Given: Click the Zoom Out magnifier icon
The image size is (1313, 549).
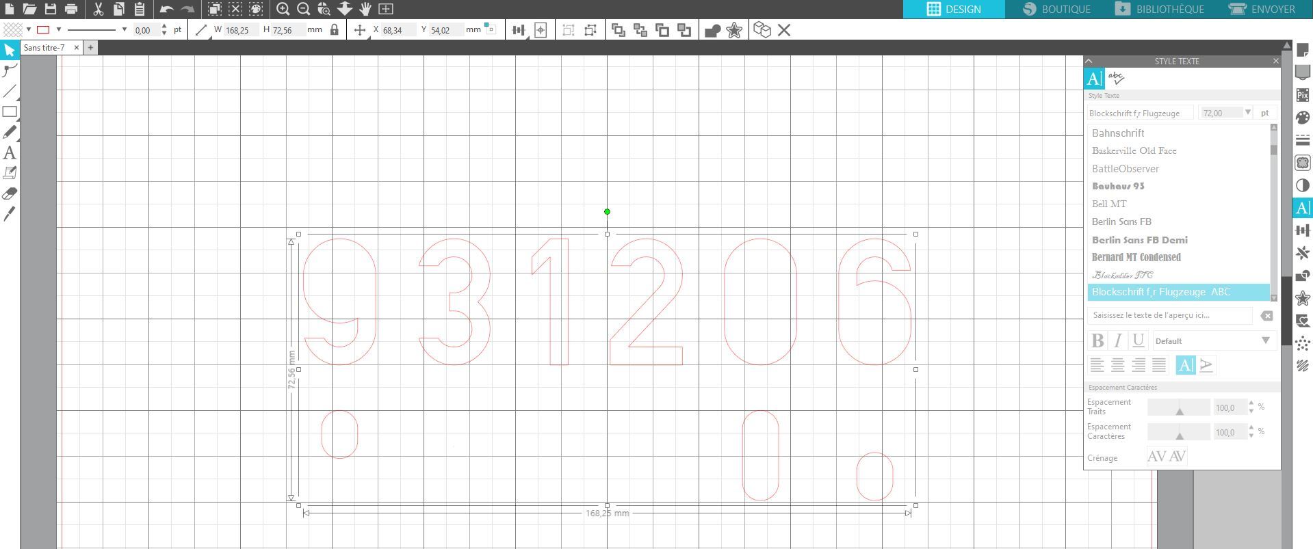Looking at the screenshot, I should 304,9.
